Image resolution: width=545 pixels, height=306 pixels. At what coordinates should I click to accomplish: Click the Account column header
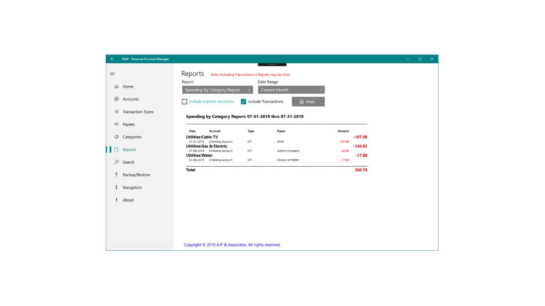215,131
